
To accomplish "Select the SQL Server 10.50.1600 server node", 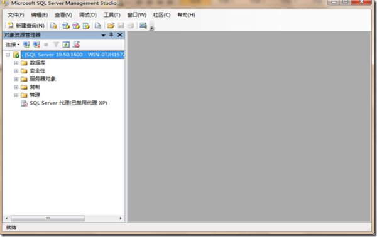I will point(73,55).
